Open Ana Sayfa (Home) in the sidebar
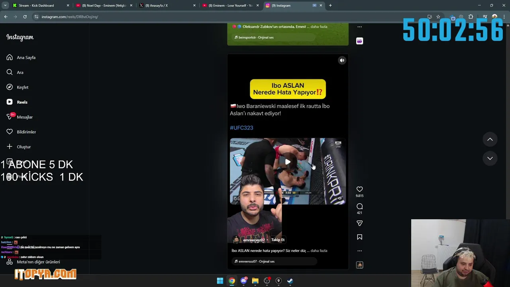This screenshot has height=287, width=510. click(x=21, y=57)
